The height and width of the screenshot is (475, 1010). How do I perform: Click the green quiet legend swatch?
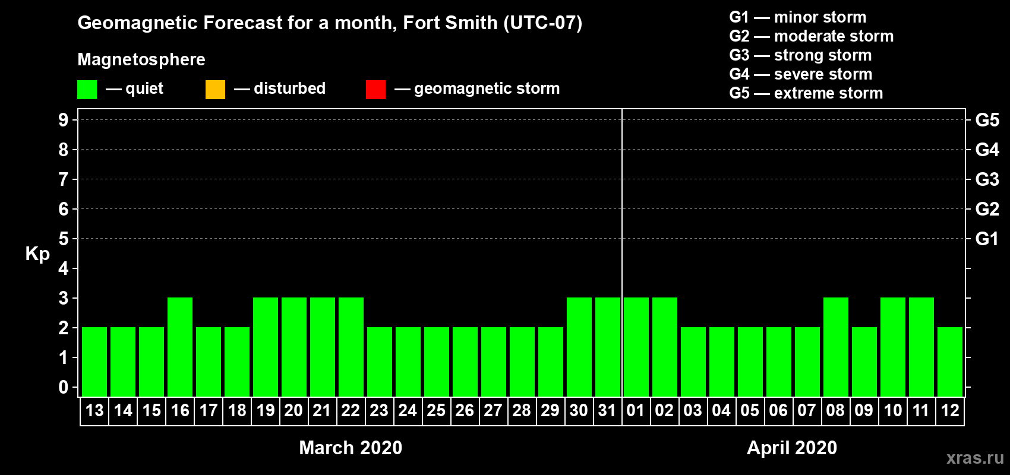87,90
